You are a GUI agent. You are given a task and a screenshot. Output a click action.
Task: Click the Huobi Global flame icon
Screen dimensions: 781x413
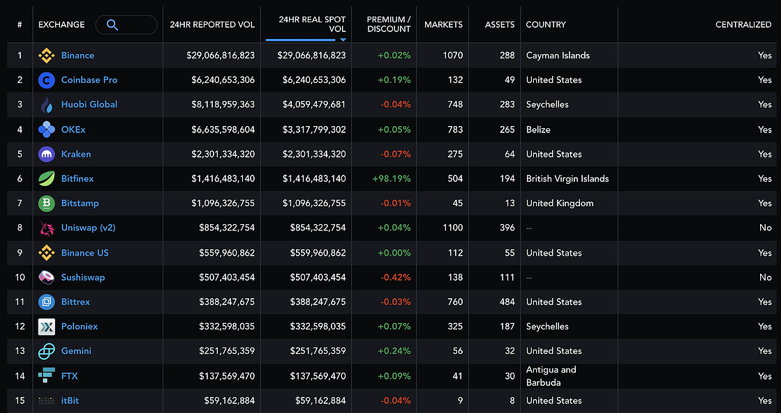[x=47, y=105]
